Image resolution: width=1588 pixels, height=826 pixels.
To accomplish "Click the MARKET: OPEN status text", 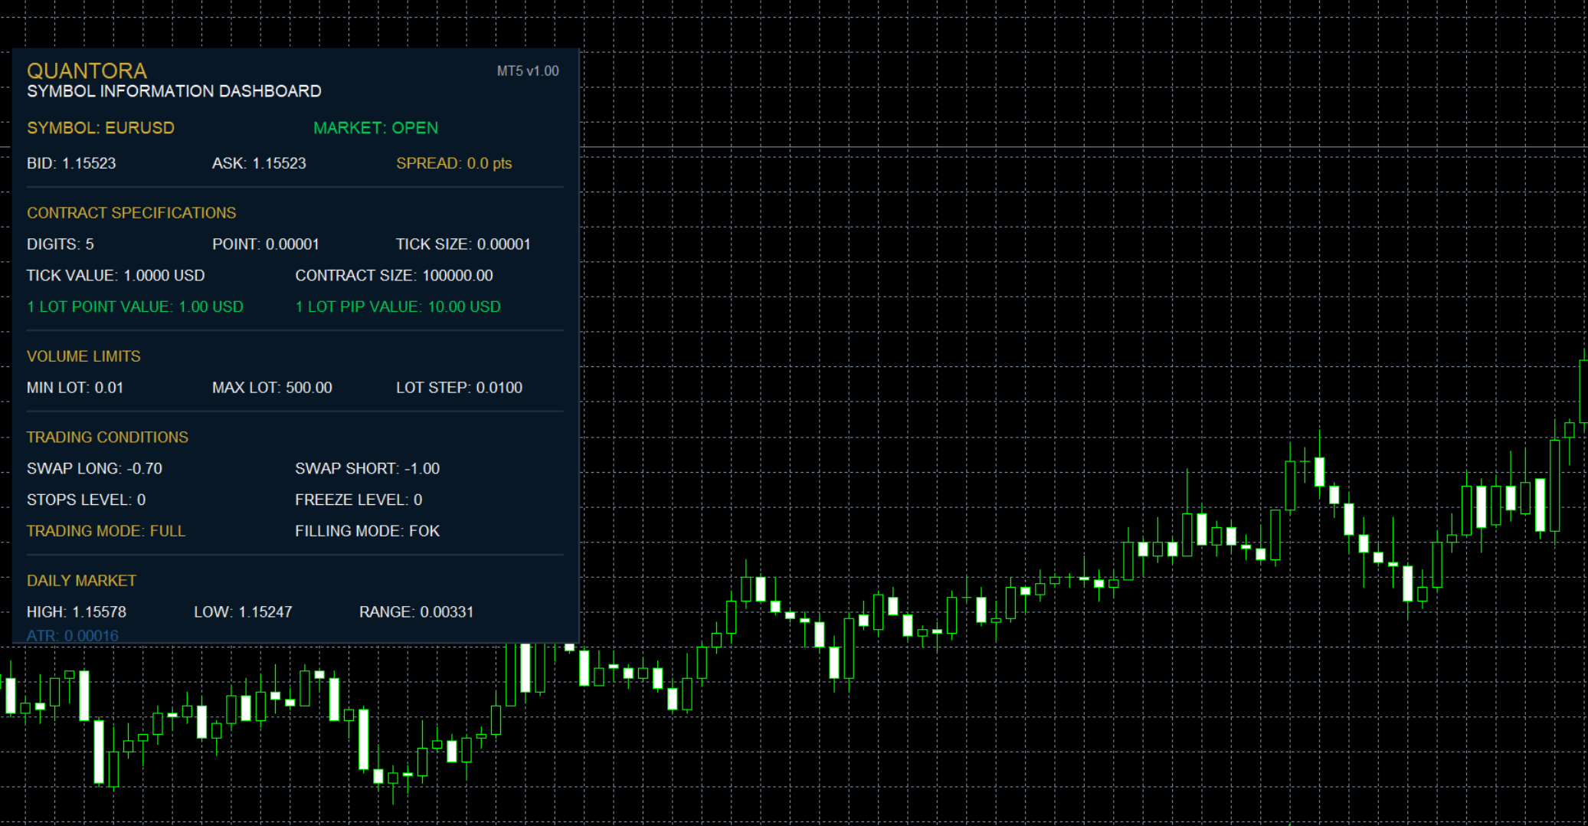I will (375, 128).
